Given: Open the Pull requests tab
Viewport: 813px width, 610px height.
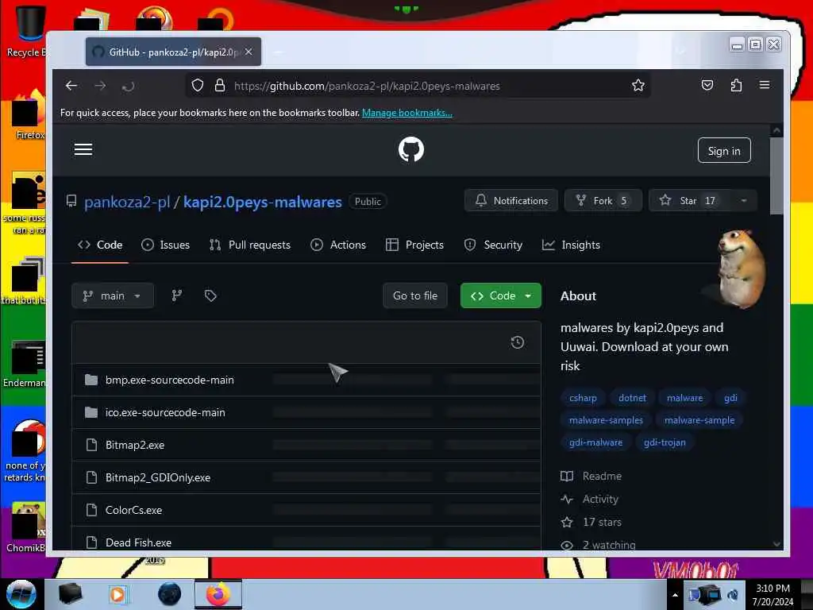Looking at the screenshot, I should click(250, 245).
